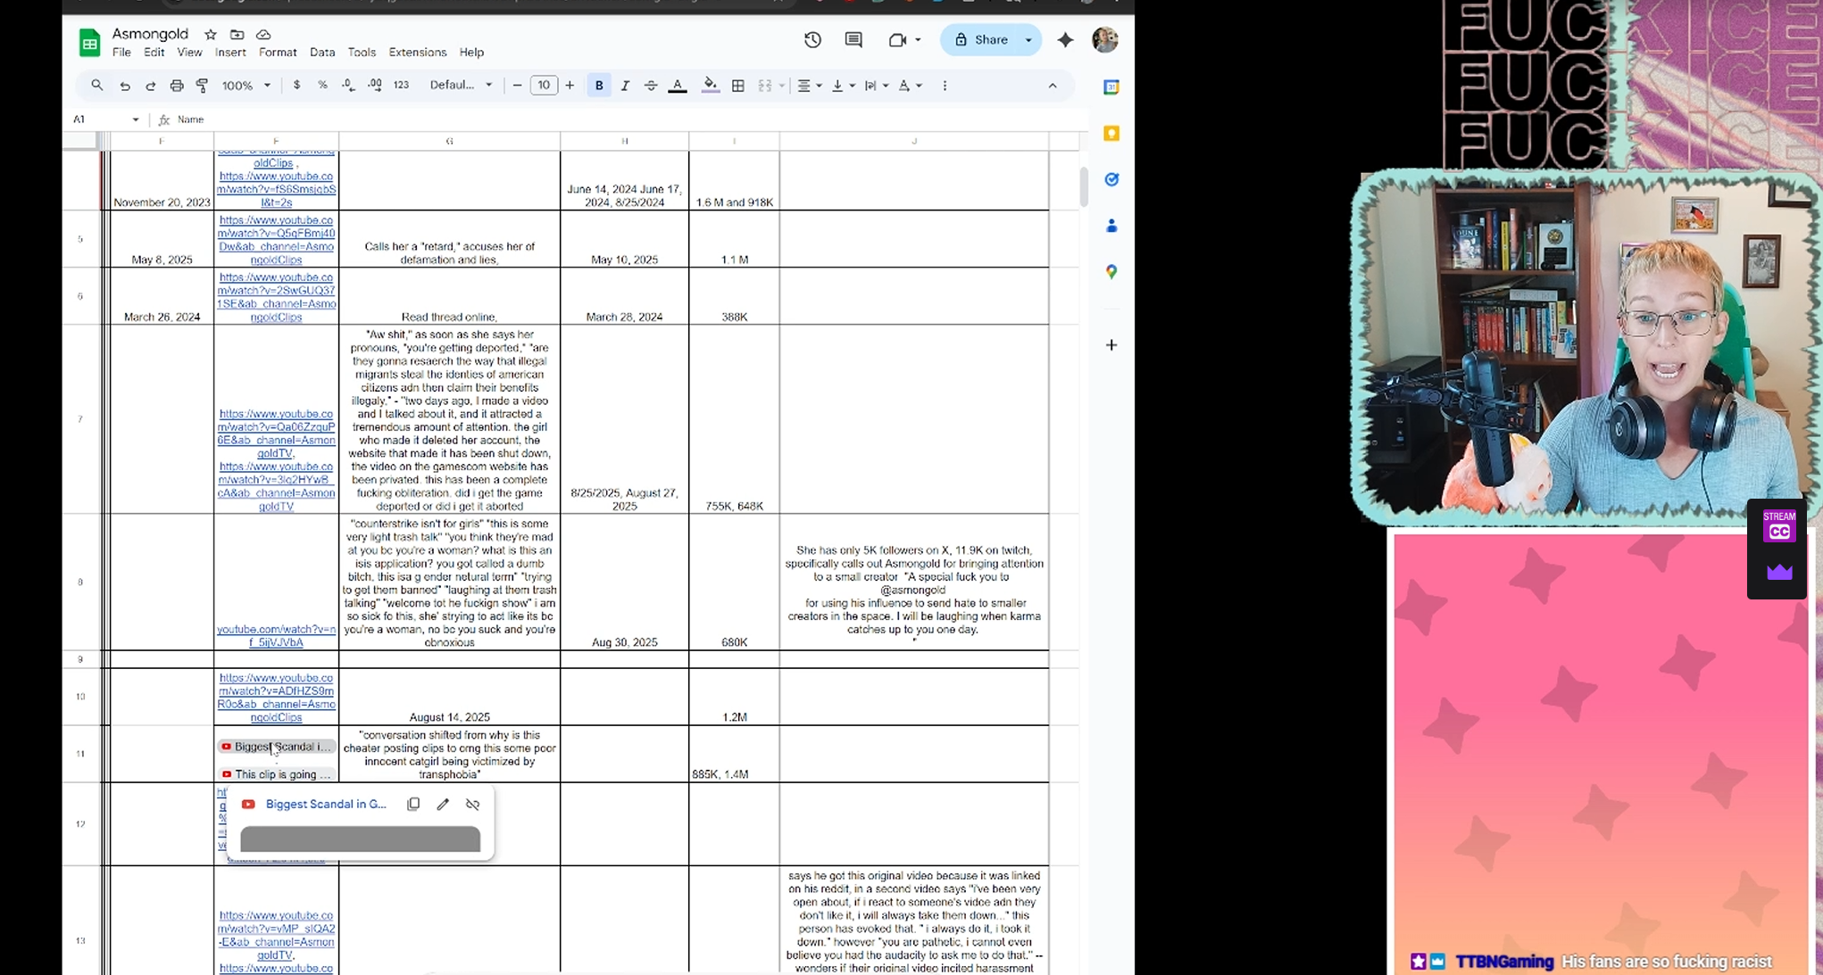Image resolution: width=1823 pixels, height=975 pixels.
Task: Toggle italic formatting
Action: (x=625, y=86)
